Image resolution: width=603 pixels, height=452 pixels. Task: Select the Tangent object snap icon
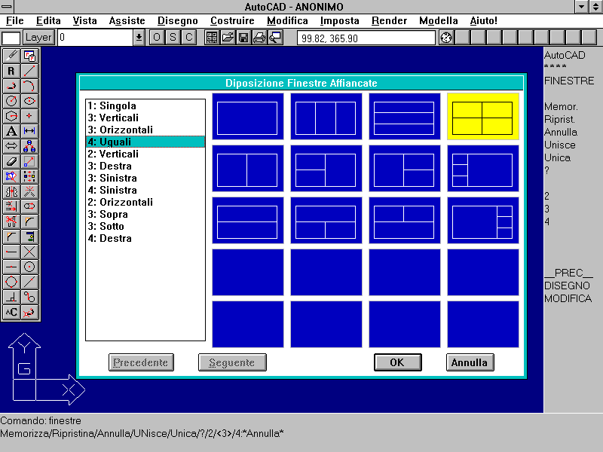tap(29, 297)
